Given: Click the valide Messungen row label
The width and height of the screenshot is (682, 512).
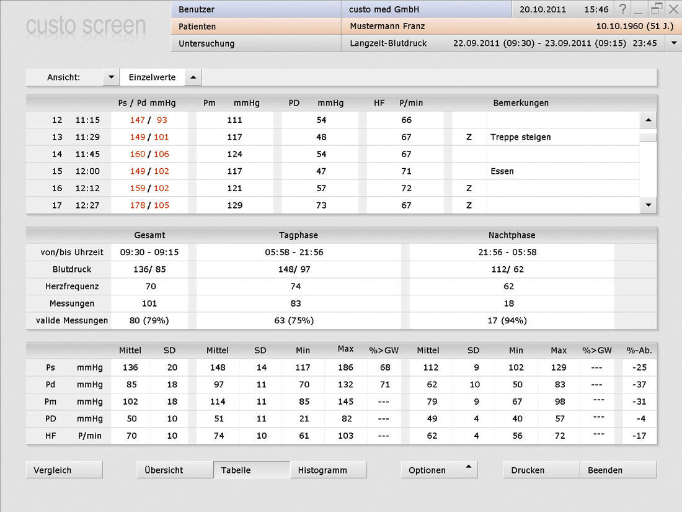Looking at the screenshot, I should pyautogui.click(x=72, y=320).
